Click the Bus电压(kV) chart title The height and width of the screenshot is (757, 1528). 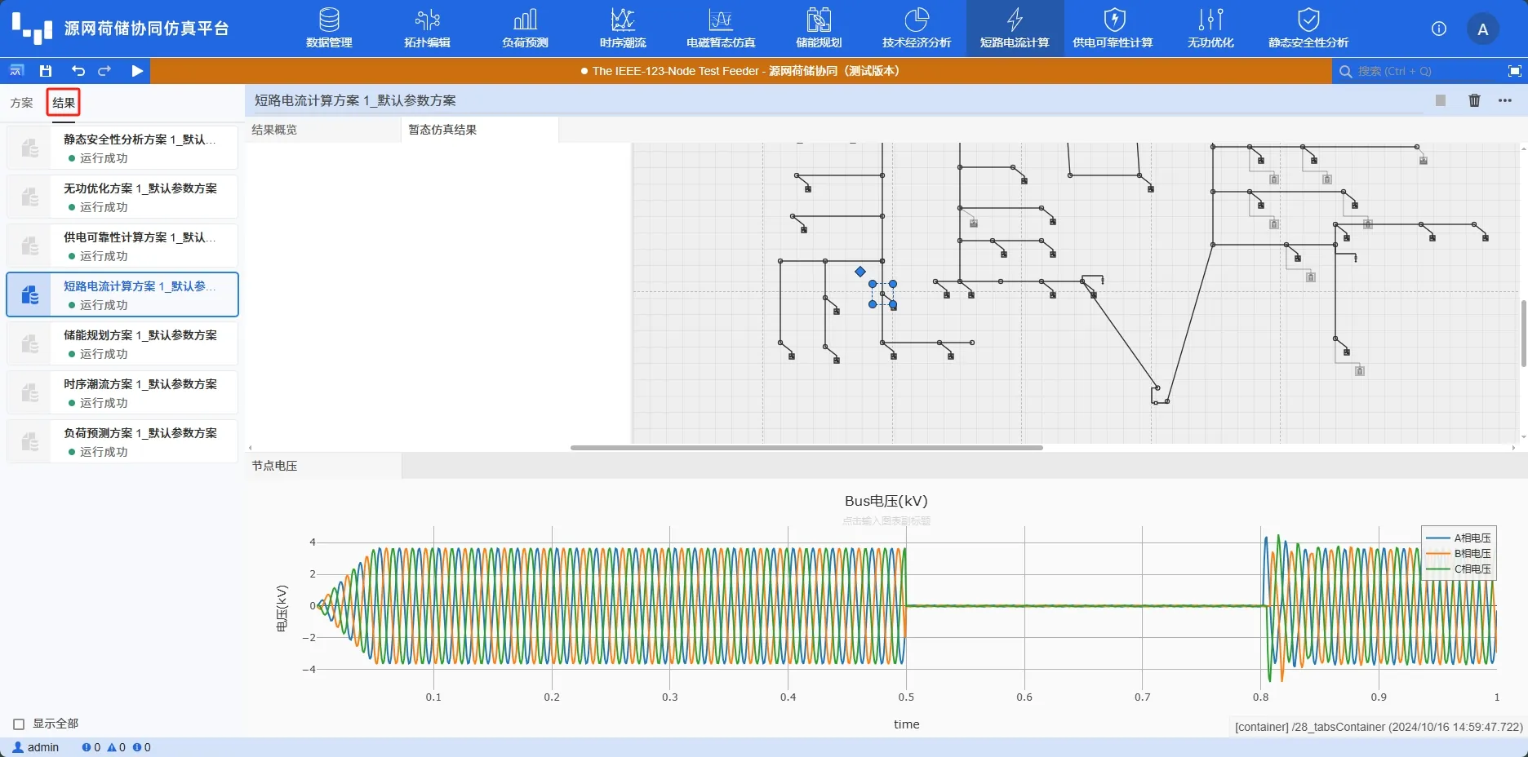[x=886, y=501]
